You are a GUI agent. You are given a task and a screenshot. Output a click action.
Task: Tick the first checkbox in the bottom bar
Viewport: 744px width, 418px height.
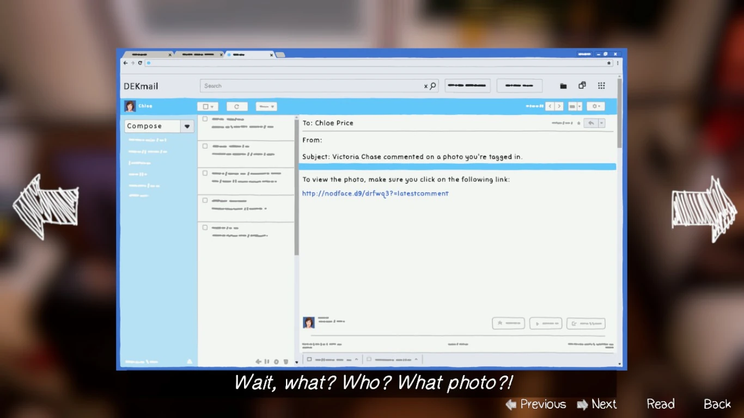pos(309,359)
